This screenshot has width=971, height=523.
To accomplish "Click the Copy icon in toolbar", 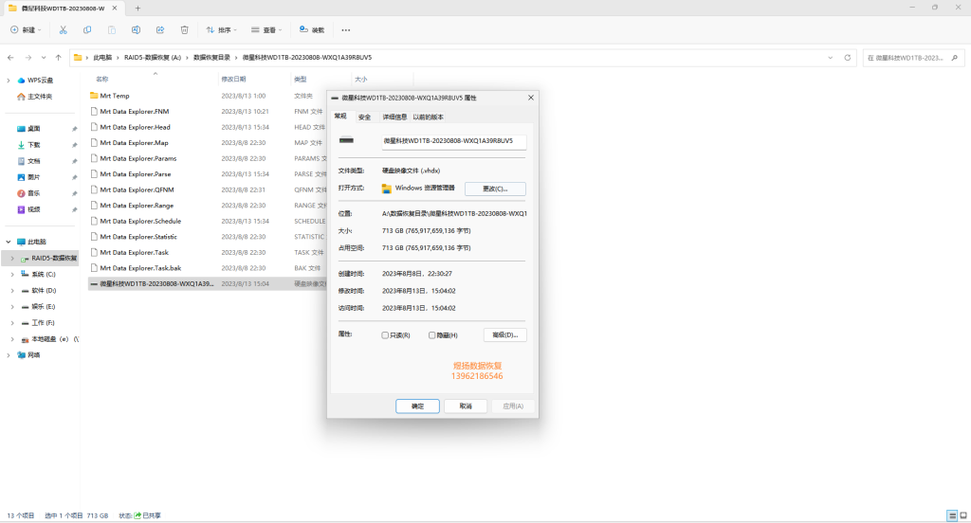I will point(87,29).
